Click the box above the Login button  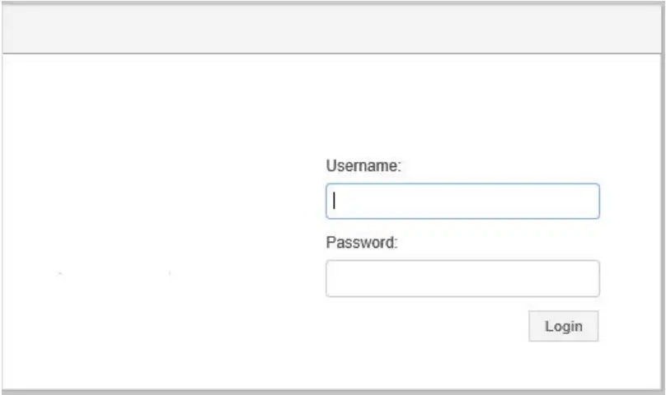coord(462,279)
